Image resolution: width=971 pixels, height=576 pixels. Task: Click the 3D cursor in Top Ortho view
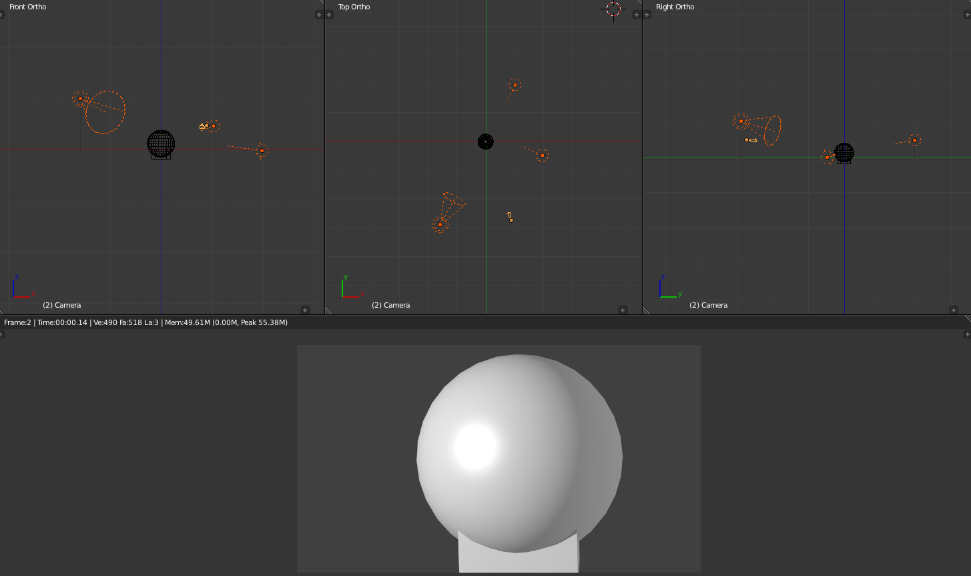click(x=613, y=9)
